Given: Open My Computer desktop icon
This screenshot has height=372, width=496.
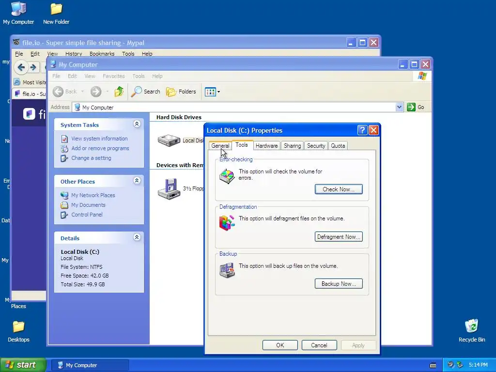Looking at the screenshot, I should point(18,13).
